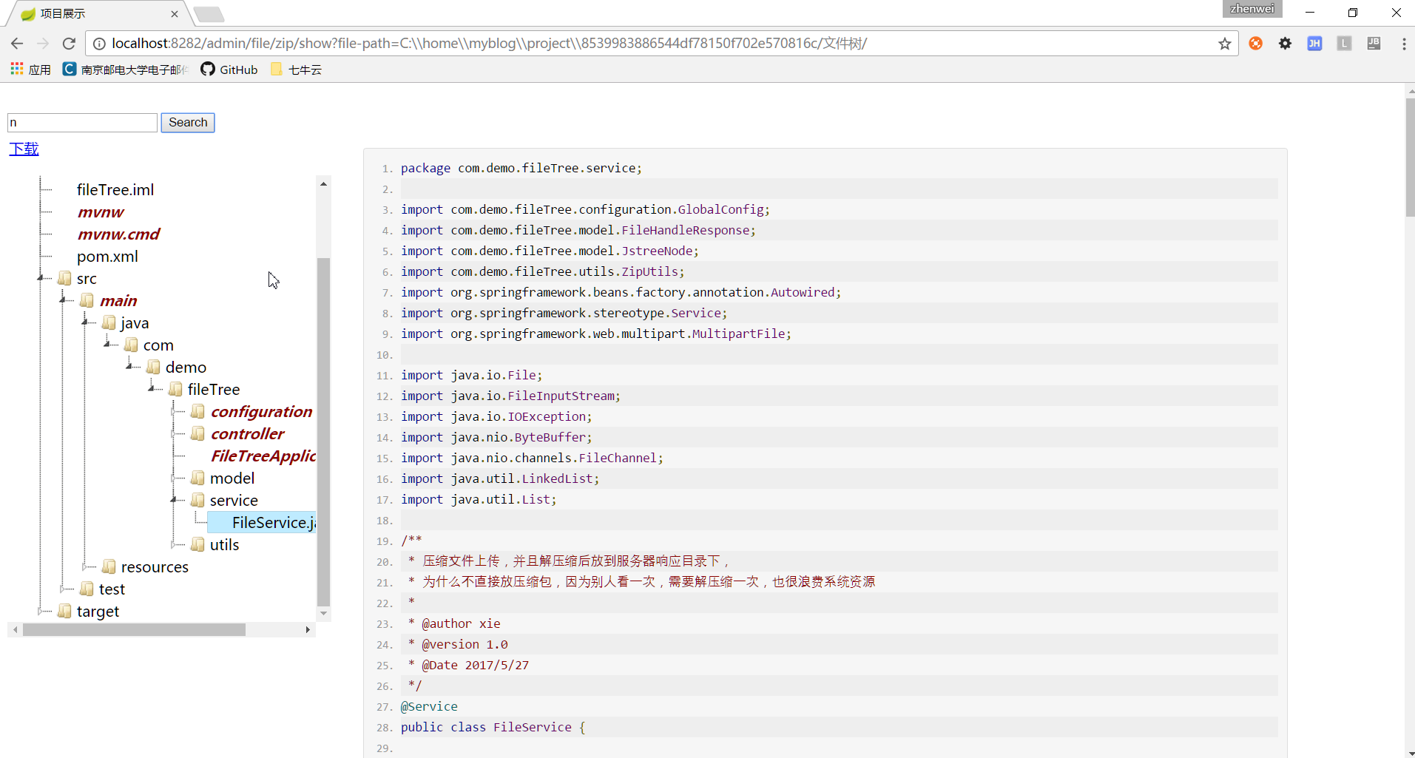Collapse the service tree node
This screenshot has width=1415, height=758.
click(174, 500)
